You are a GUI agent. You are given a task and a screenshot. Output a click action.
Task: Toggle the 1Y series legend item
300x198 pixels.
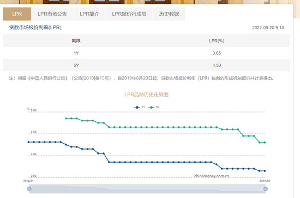pyautogui.click(x=140, y=107)
